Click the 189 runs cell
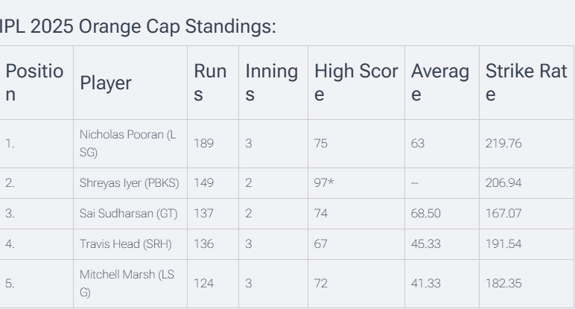The image size is (575, 309). [203, 144]
